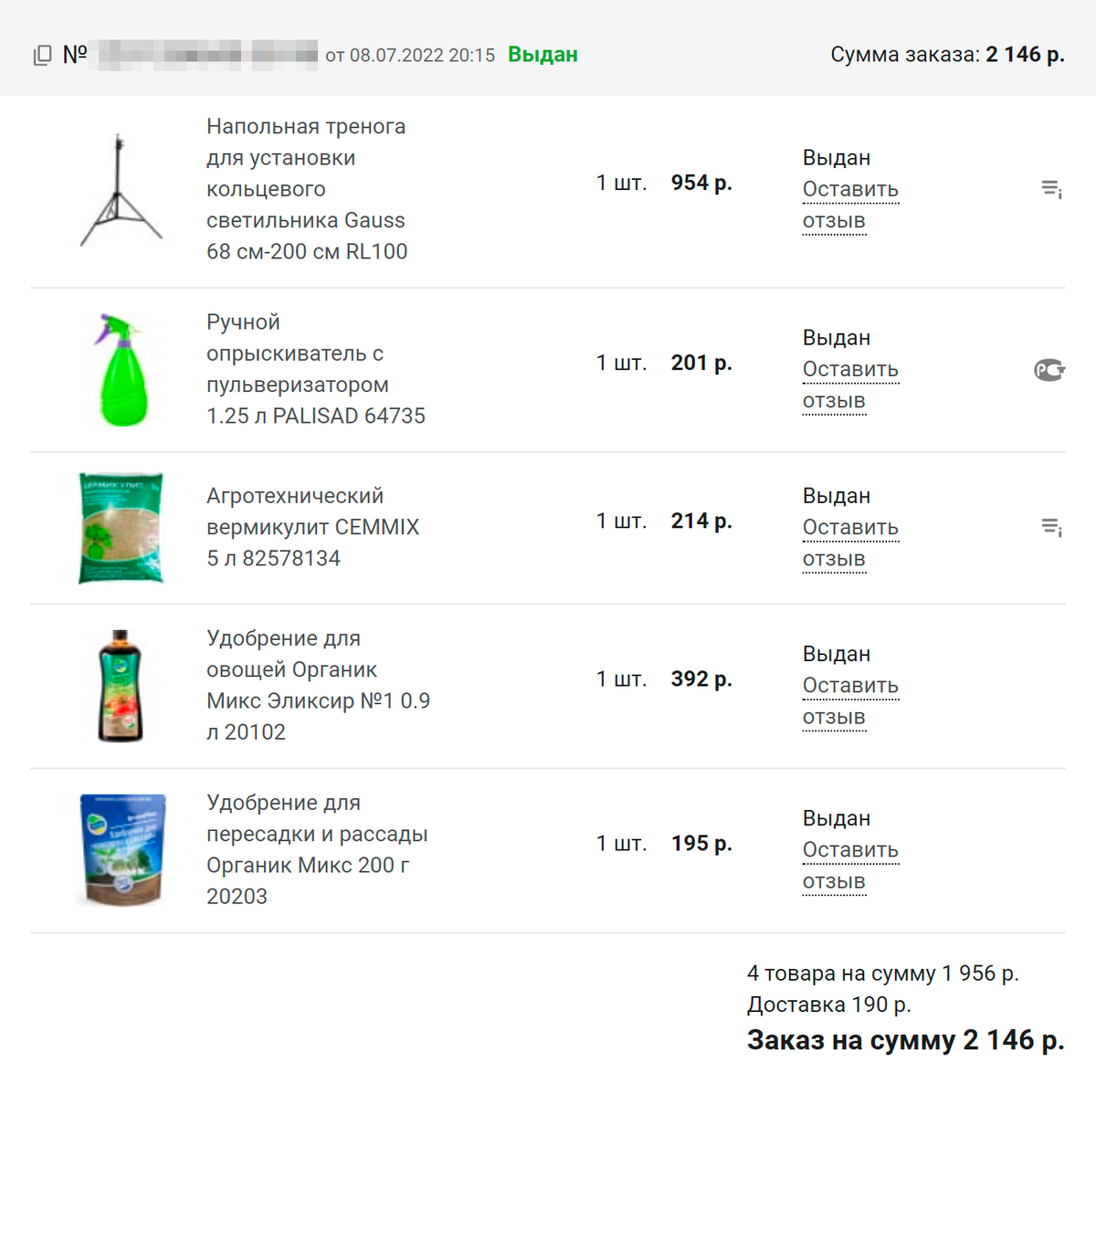
Task: Open the info list icon for CEMMIX vermiculite
Action: [1051, 527]
